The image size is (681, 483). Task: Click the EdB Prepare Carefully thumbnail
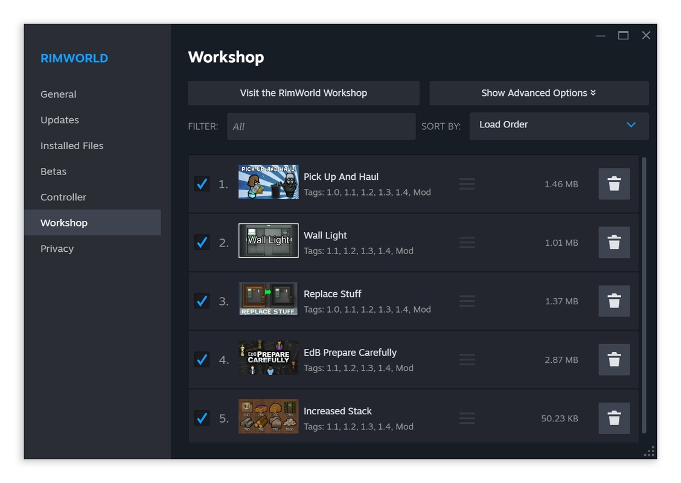tap(268, 357)
